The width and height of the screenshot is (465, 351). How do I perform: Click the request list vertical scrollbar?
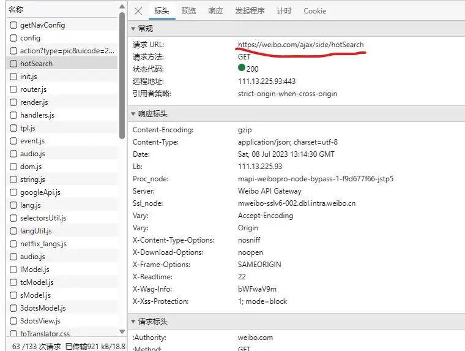[122, 74]
